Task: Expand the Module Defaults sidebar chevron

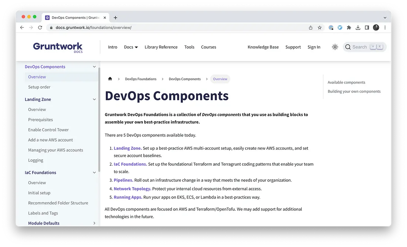Action: 94,223
